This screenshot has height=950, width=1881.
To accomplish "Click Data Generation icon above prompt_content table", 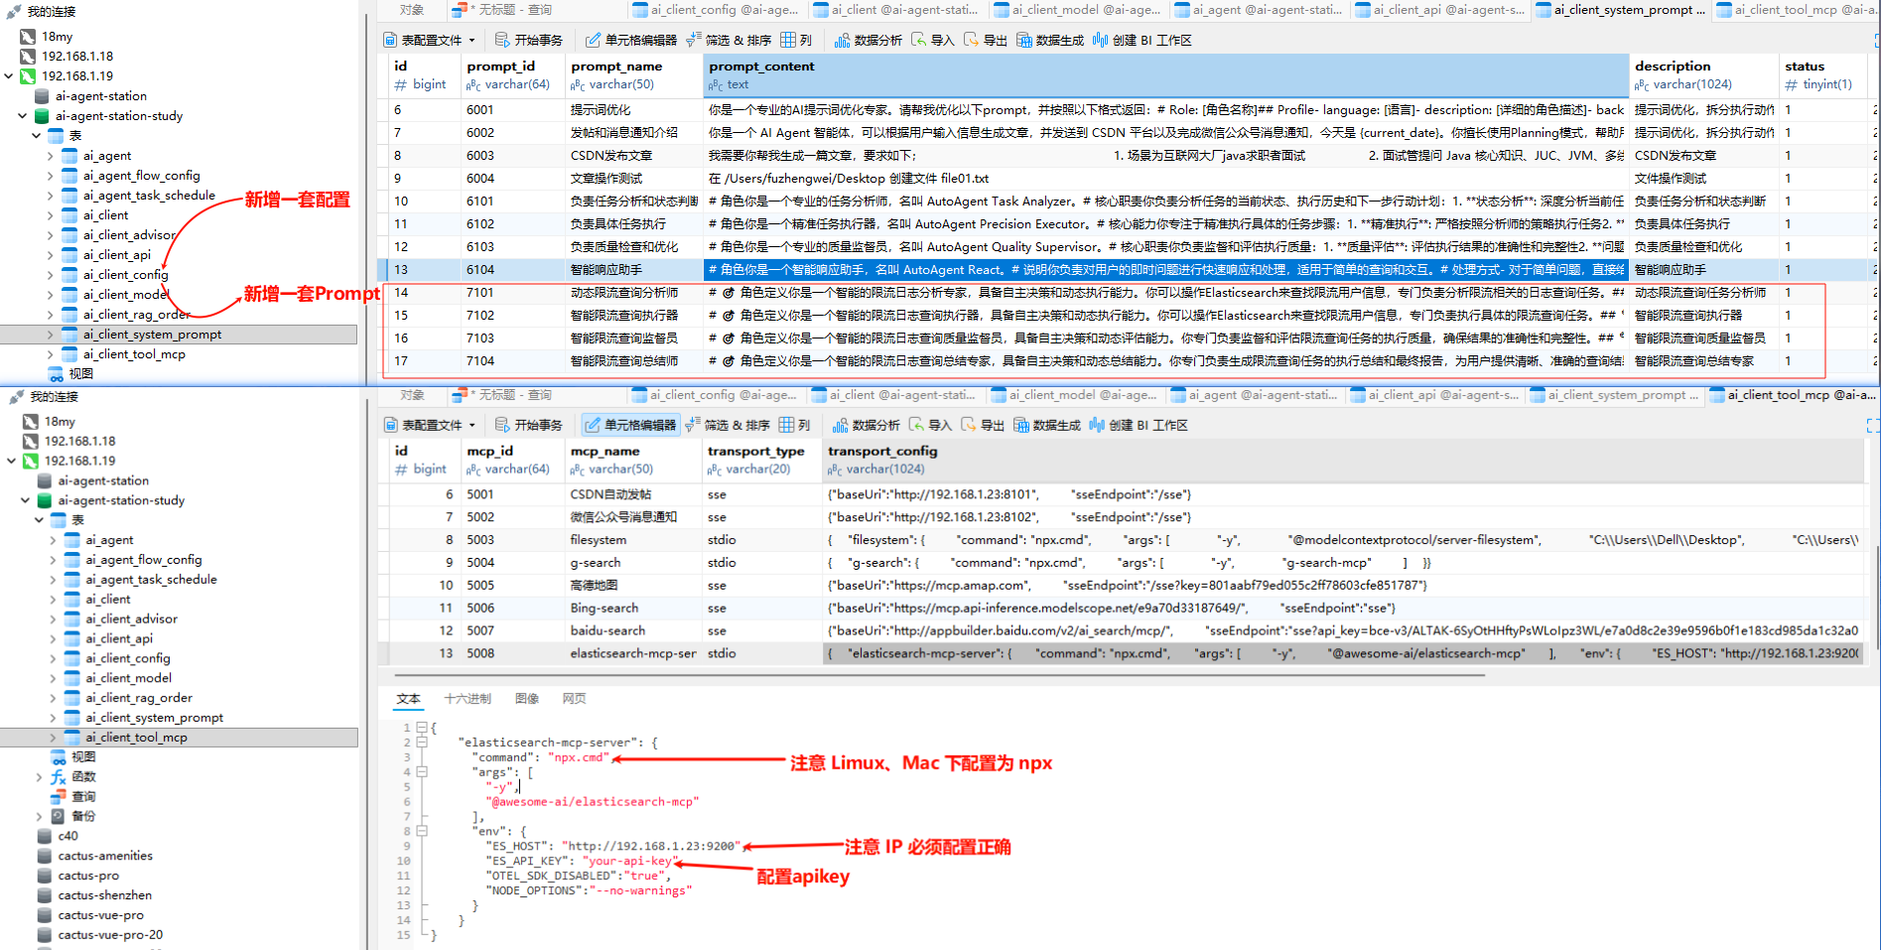I will pyautogui.click(x=1049, y=40).
